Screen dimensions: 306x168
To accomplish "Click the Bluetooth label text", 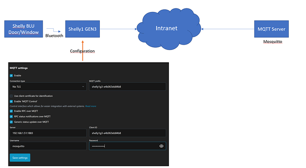I will [54, 36].
